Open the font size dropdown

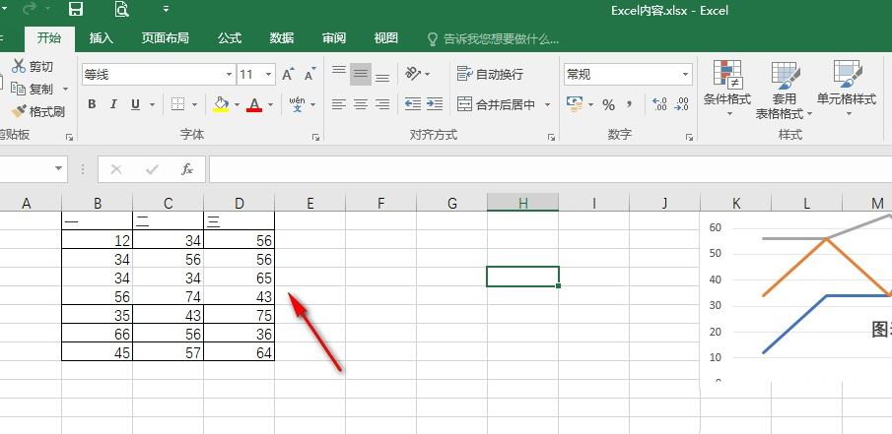click(269, 75)
